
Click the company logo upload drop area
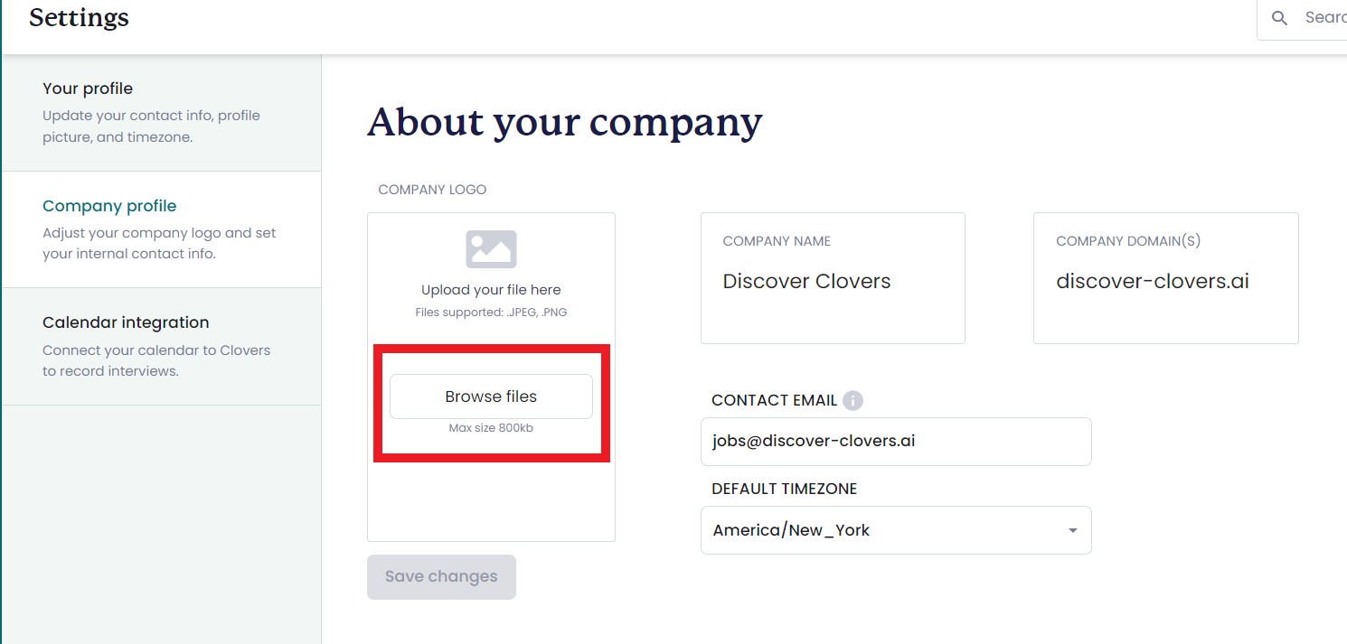(x=491, y=378)
